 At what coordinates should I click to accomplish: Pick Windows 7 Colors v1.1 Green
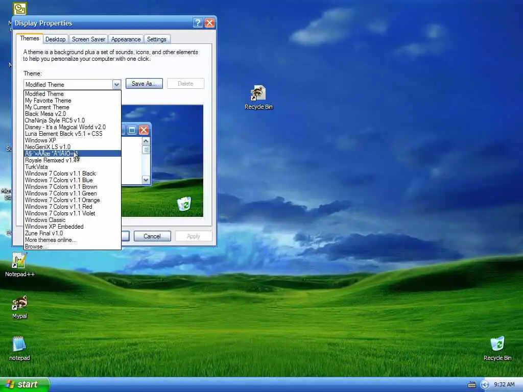click(73, 193)
